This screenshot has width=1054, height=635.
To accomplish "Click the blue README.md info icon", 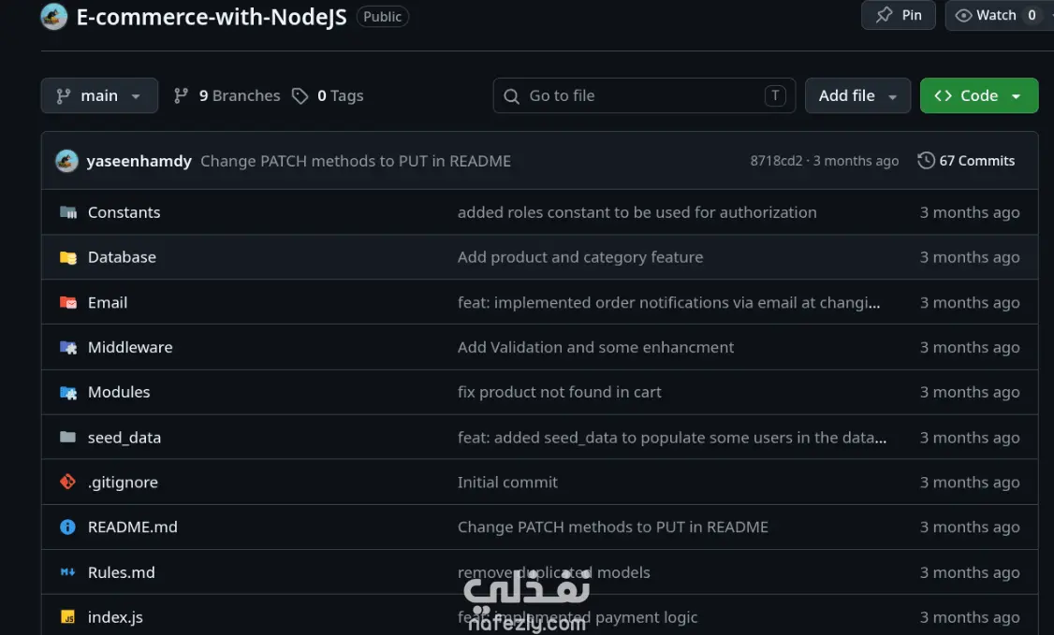I will coord(68,527).
